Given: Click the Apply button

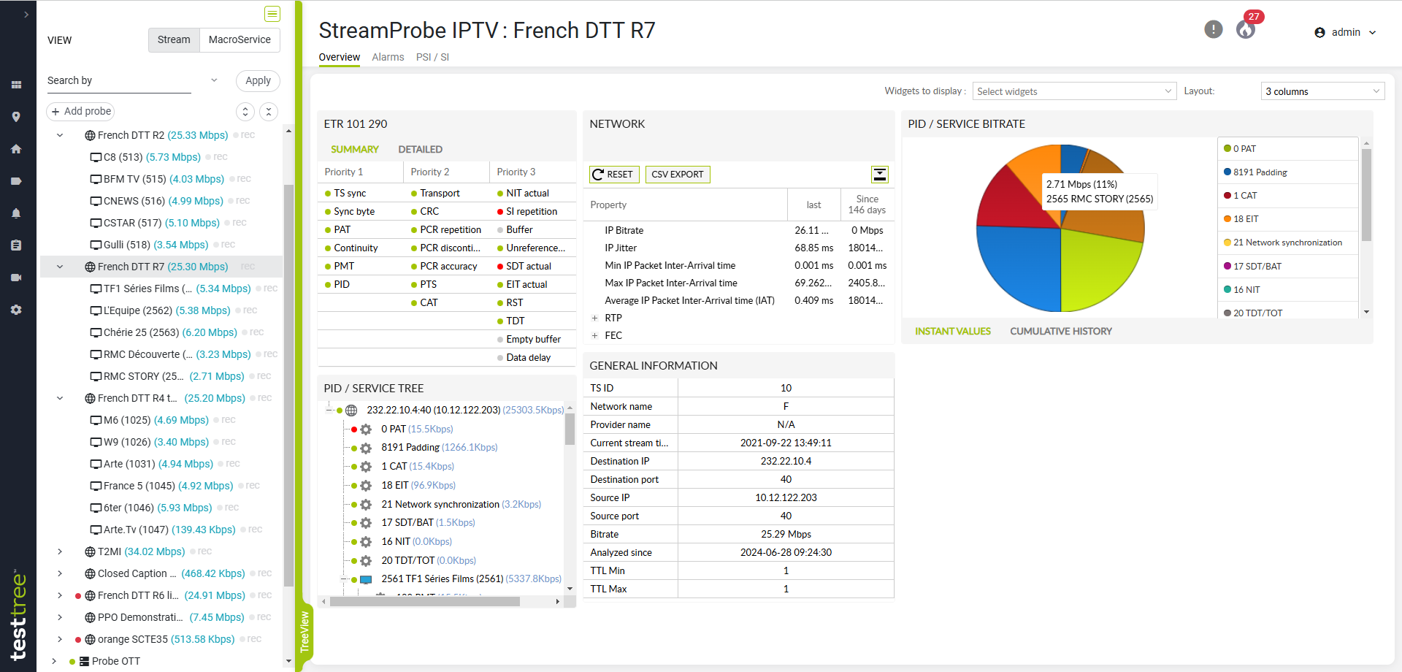Looking at the screenshot, I should click(x=258, y=80).
